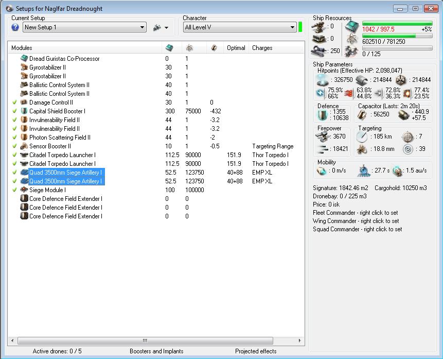Click the Signature: 1842.46 m2 text
Screen dimensions: 443x359
click(x=340, y=188)
